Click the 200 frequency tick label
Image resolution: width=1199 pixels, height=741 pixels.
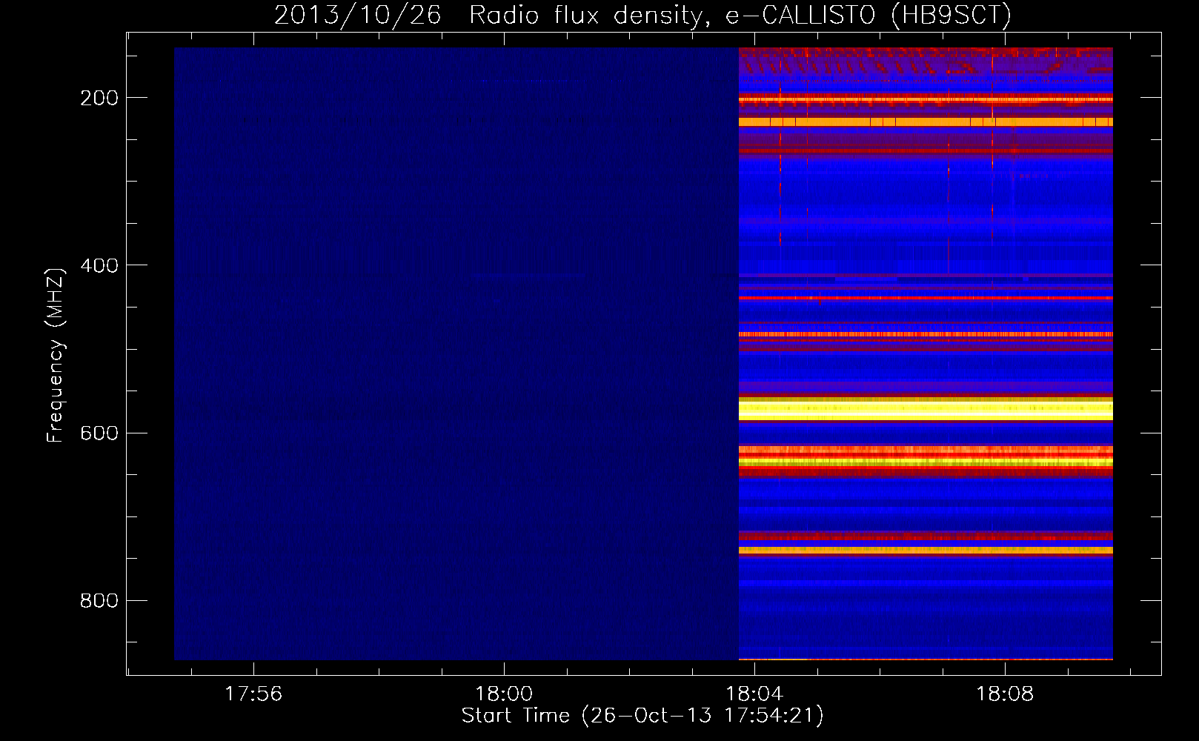pyautogui.click(x=99, y=98)
